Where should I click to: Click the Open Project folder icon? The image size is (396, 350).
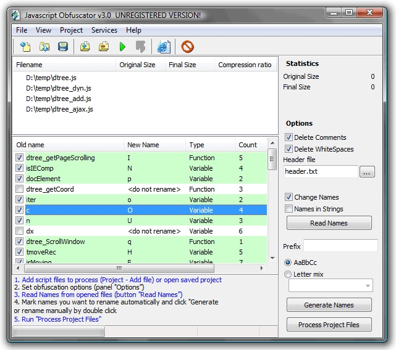tap(44, 46)
